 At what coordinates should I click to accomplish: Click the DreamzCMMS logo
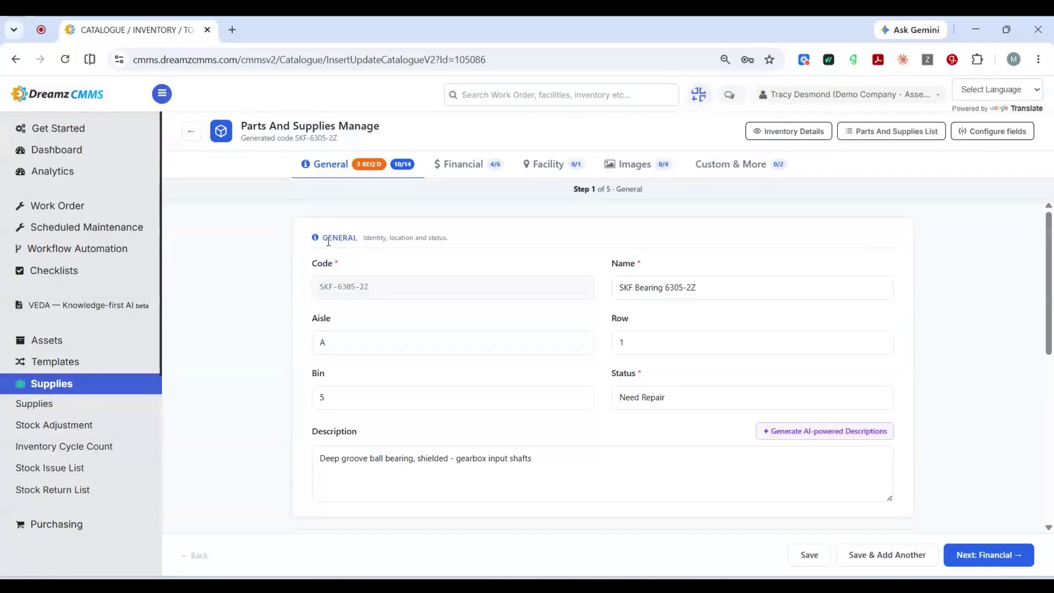[58, 94]
